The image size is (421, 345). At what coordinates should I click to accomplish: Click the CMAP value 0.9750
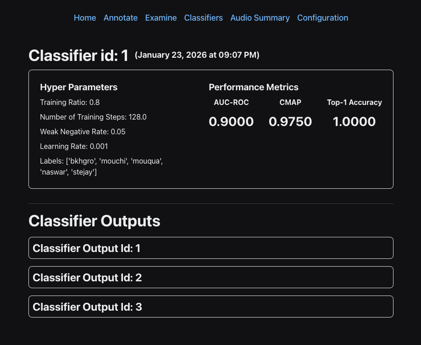290,122
